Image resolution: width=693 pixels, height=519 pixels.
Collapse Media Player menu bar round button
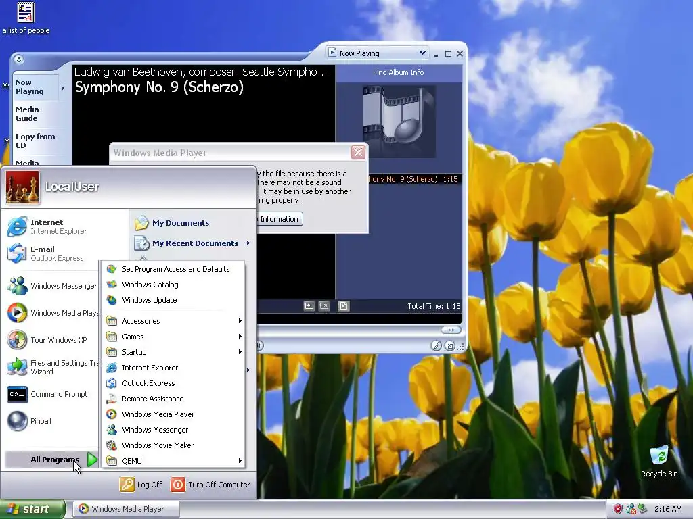coord(18,59)
